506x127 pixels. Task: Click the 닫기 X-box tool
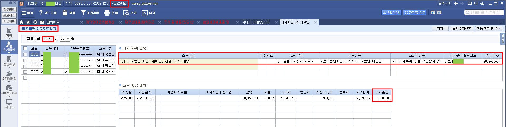(148, 13)
